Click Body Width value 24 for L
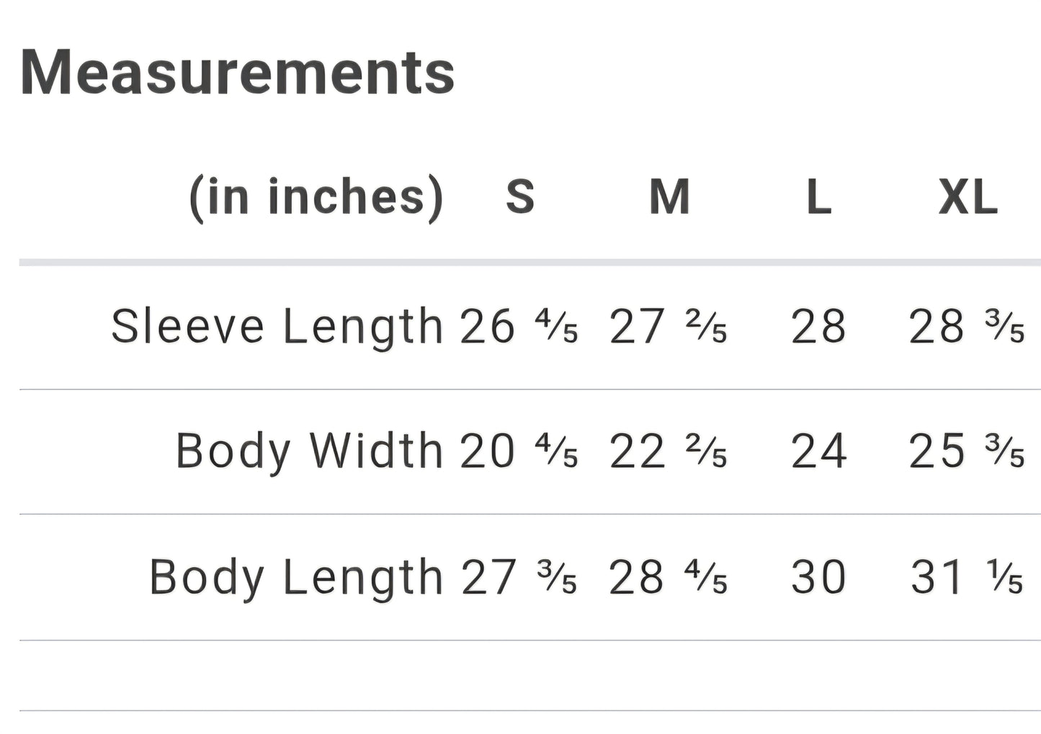Screen dimensions: 1041x734 (818, 452)
